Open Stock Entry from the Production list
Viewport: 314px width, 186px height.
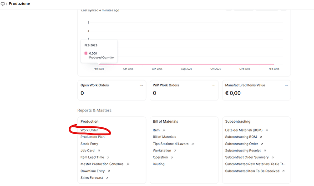pyautogui.click(x=89, y=144)
